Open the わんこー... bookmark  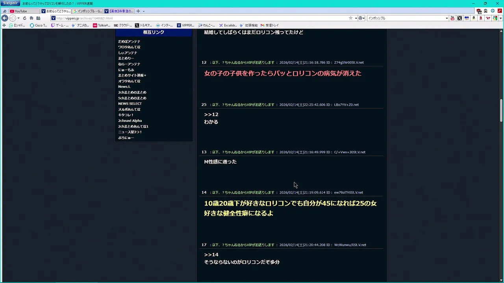[207, 25]
